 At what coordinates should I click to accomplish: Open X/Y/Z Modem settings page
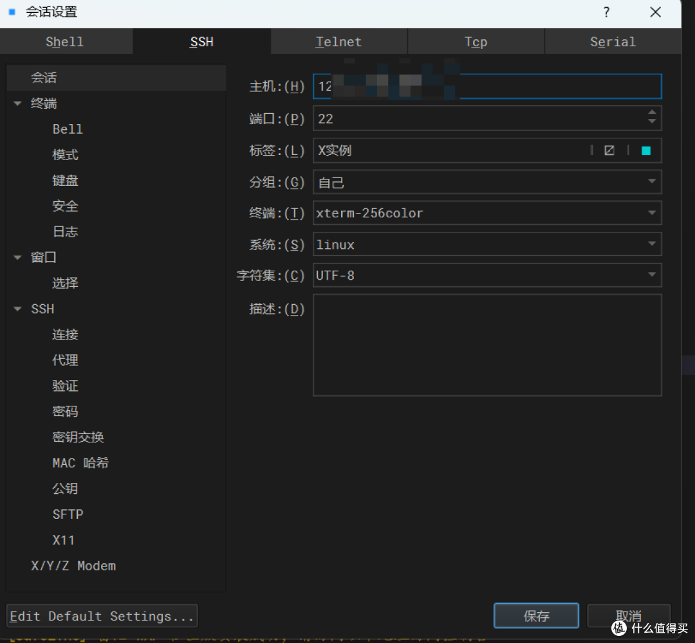coord(73,565)
